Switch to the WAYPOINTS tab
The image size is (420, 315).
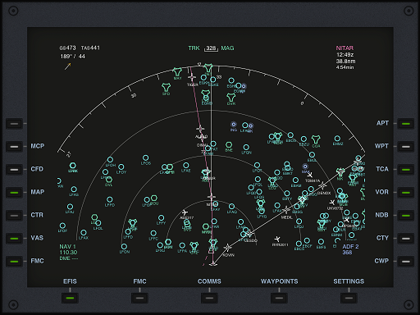coord(279,298)
